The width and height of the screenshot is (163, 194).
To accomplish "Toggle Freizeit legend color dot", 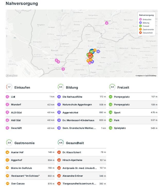I will (x=140, y=26).
